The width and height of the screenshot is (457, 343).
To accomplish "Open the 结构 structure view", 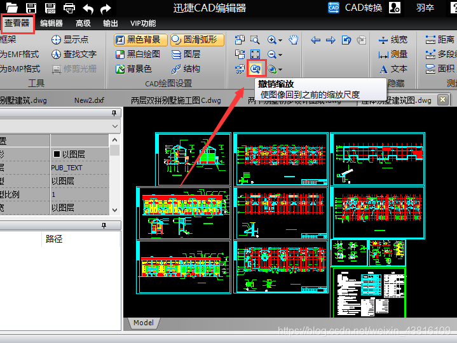I will tap(186, 69).
